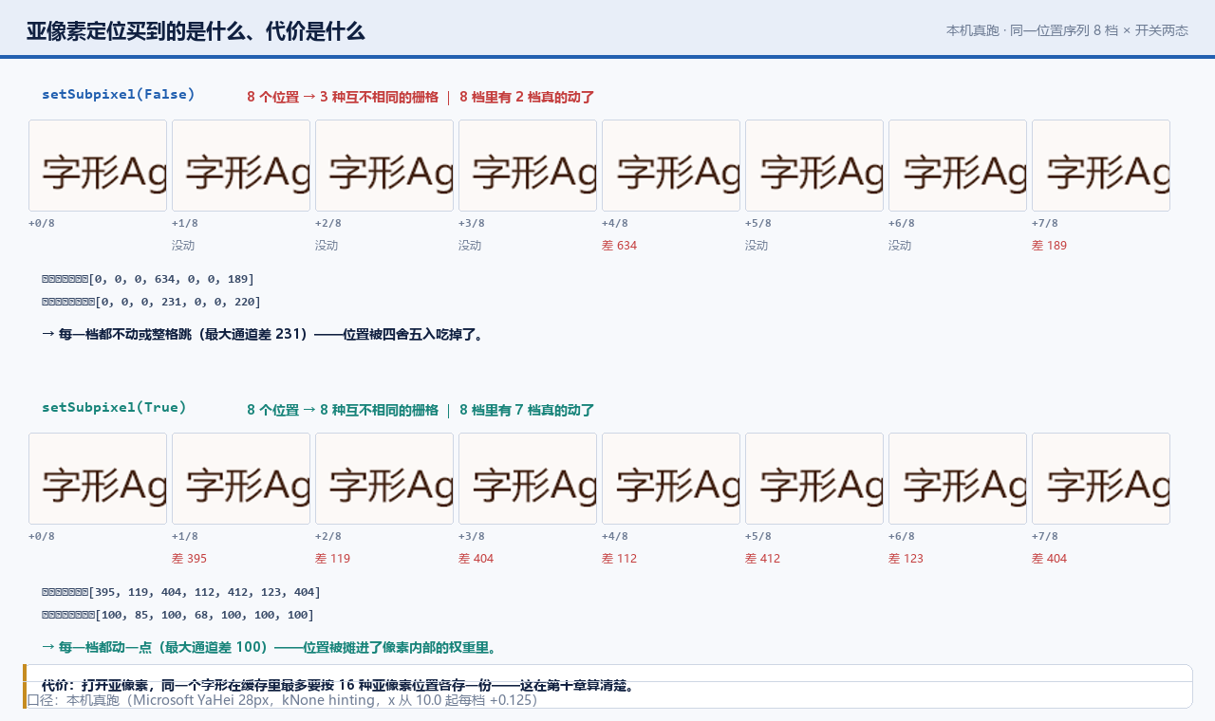
Task: Select the +5/8 thumbnail in the setSubpixel(False) row
Action: point(814,165)
